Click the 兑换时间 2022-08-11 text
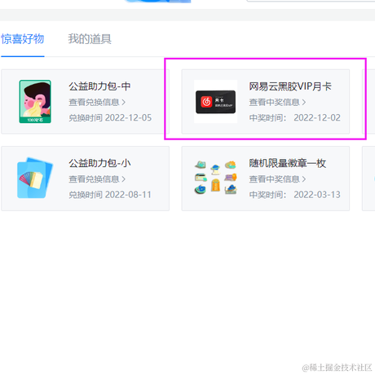375x375 pixels. [x=110, y=195]
